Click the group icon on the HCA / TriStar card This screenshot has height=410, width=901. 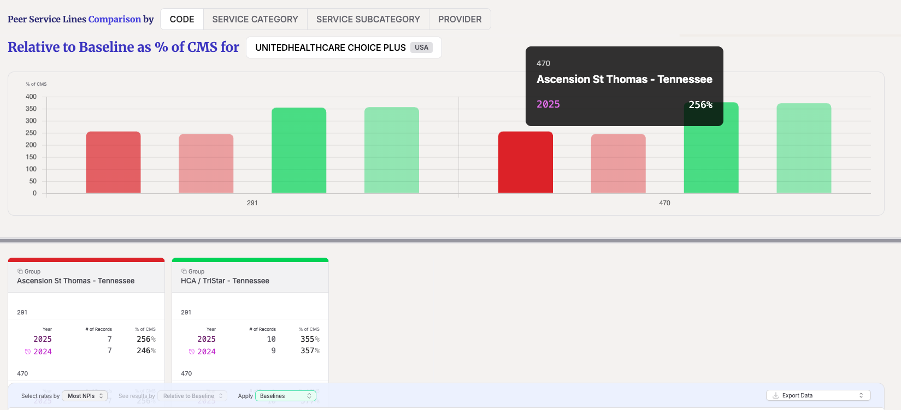click(184, 271)
